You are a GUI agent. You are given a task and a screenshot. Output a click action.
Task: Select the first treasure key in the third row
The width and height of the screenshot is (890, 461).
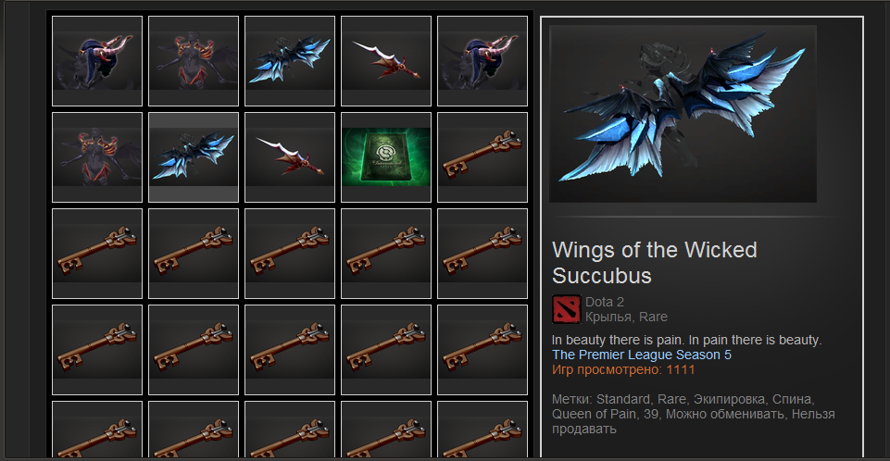tap(97, 254)
